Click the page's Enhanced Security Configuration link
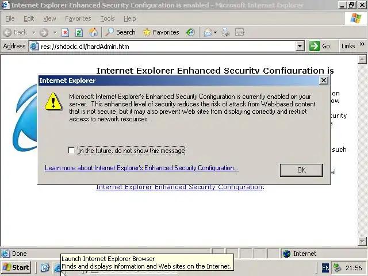 (x=179, y=187)
